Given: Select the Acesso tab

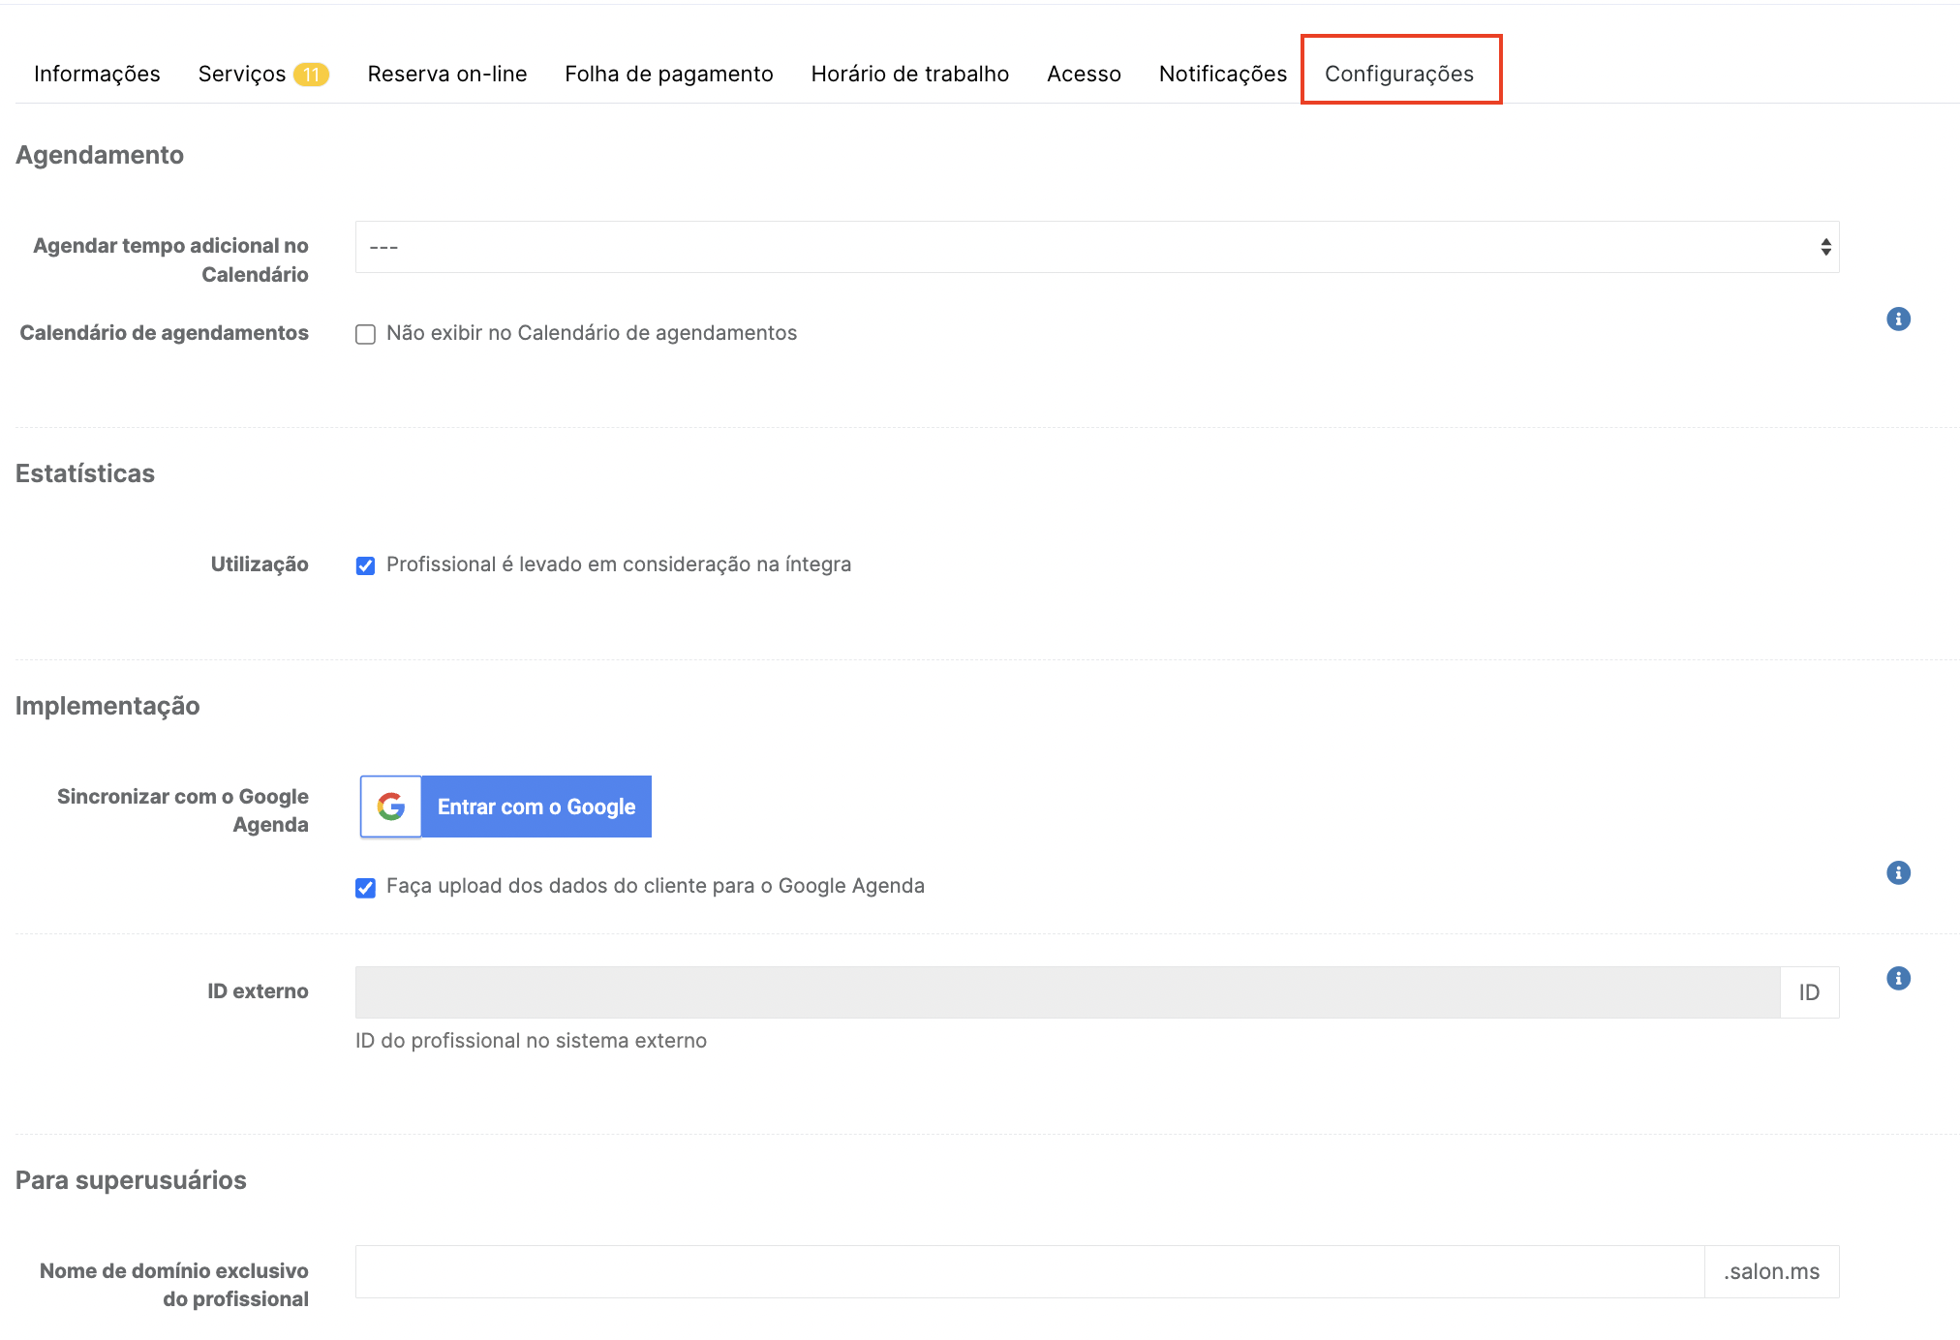Looking at the screenshot, I should [1084, 75].
